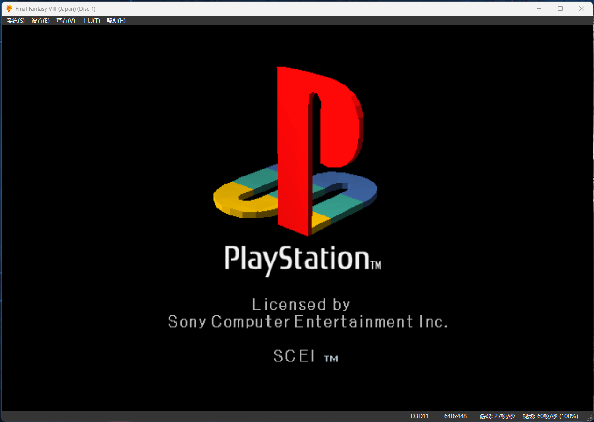Viewport: 594px width, 422px height.
Task: Minimize the Final Fantasy VIII window
Action: pyautogui.click(x=540, y=8)
